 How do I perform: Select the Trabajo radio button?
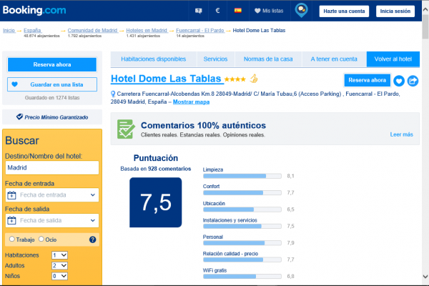(x=11, y=239)
